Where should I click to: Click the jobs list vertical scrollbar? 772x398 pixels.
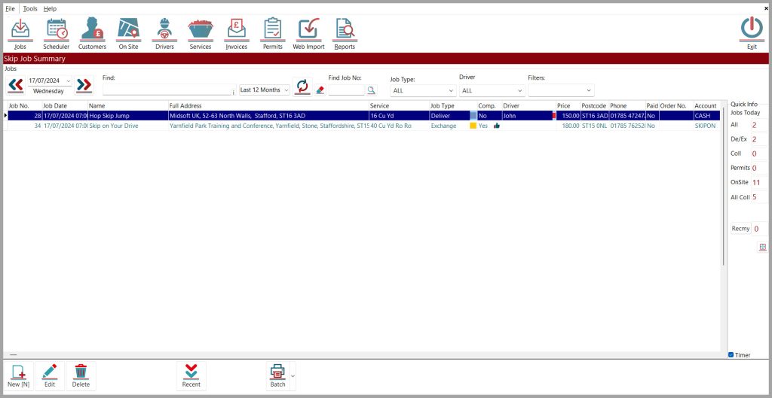point(723,187)
